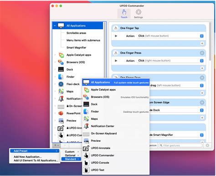Click Notification Center bell icon in submenu
216x176 pixels.
[x=86, y=126]
